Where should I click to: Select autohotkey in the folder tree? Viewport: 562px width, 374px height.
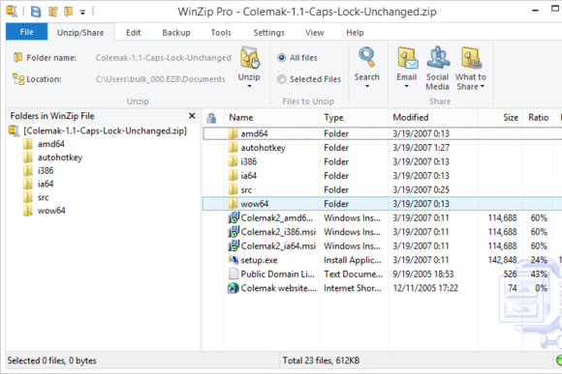click(x=60, y=158)
